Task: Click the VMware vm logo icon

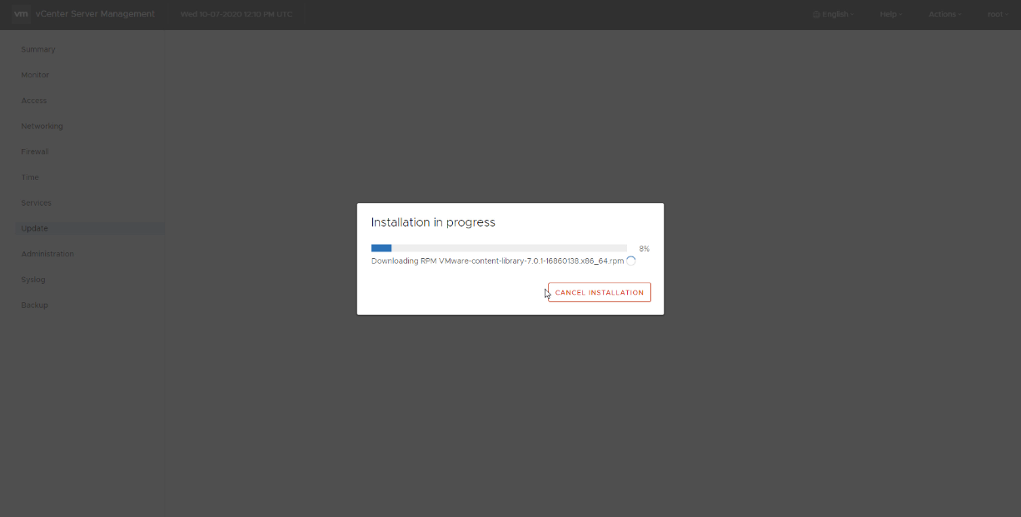Action: (22, 14)
